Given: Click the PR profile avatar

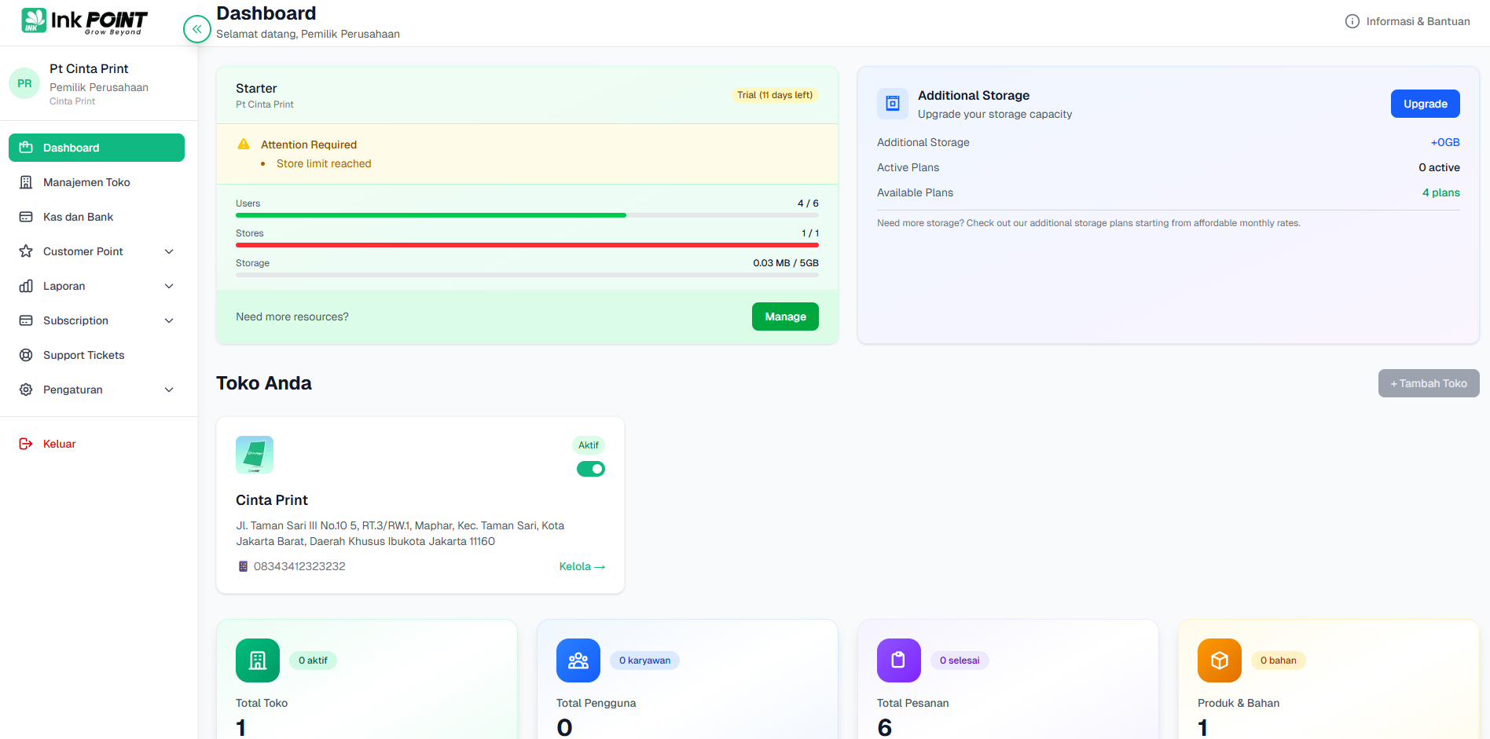Looking at the screenshot, I should [24, 83].
